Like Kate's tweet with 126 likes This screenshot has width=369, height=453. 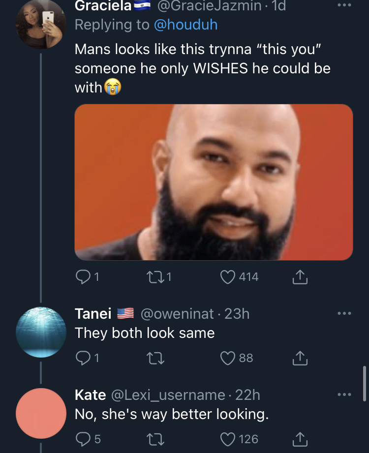pyautogui.click(x=227, y=439)
